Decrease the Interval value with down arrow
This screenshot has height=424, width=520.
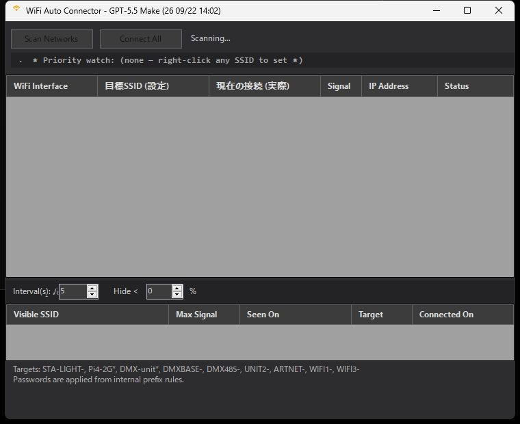click(x=92, y=295)
